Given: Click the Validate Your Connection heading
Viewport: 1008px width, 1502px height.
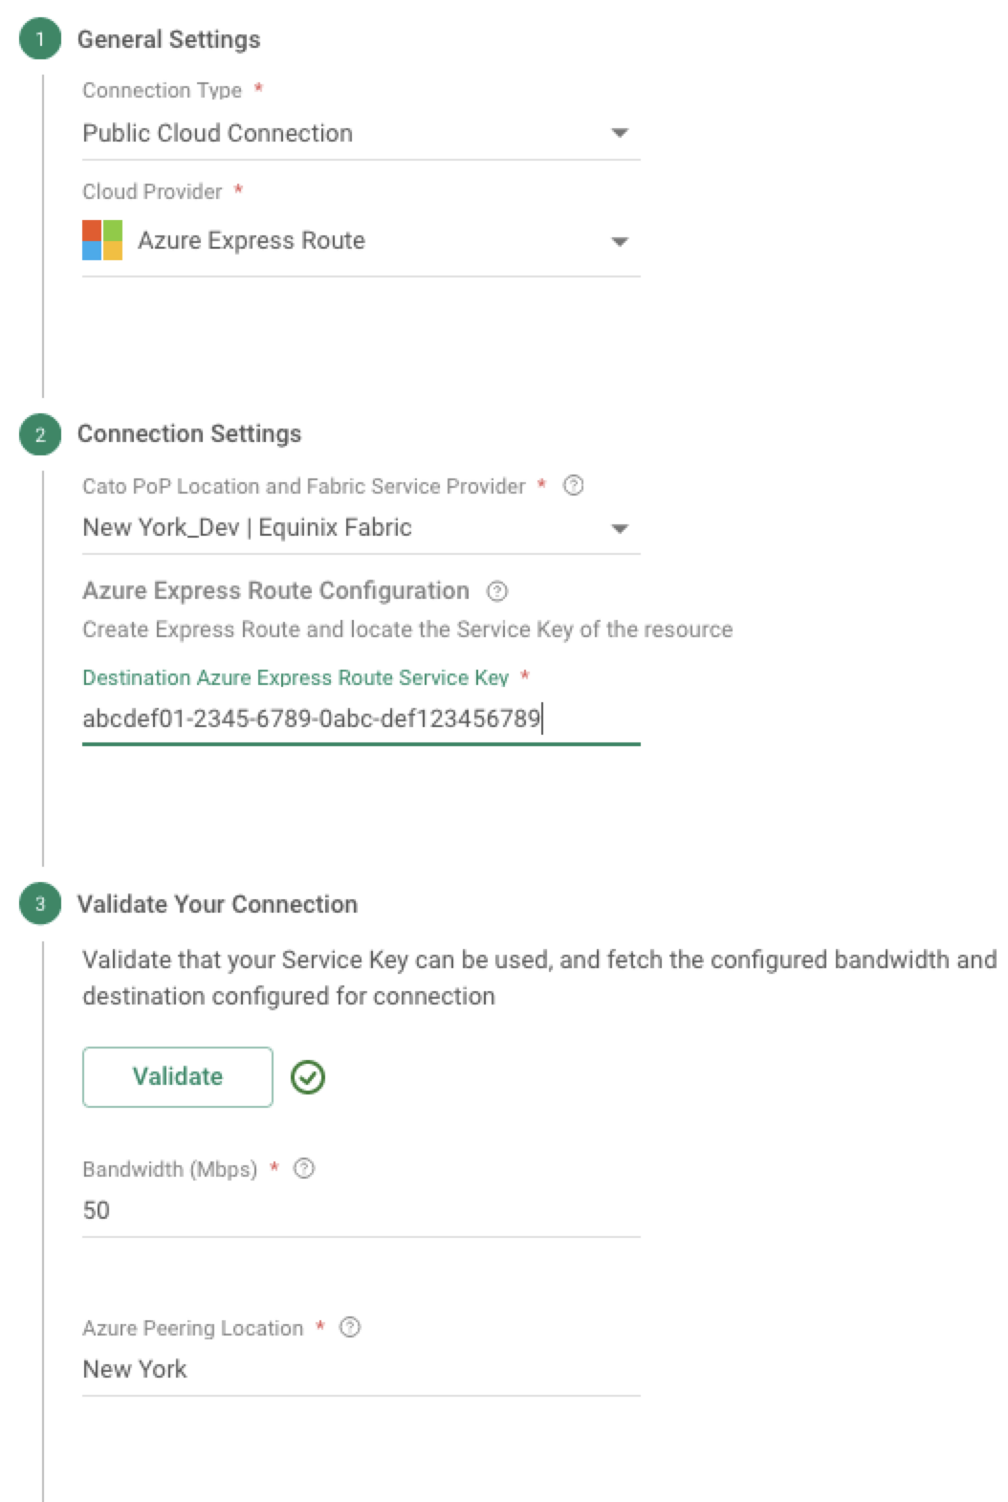Looking at the screenshot, I should (217, 904).
